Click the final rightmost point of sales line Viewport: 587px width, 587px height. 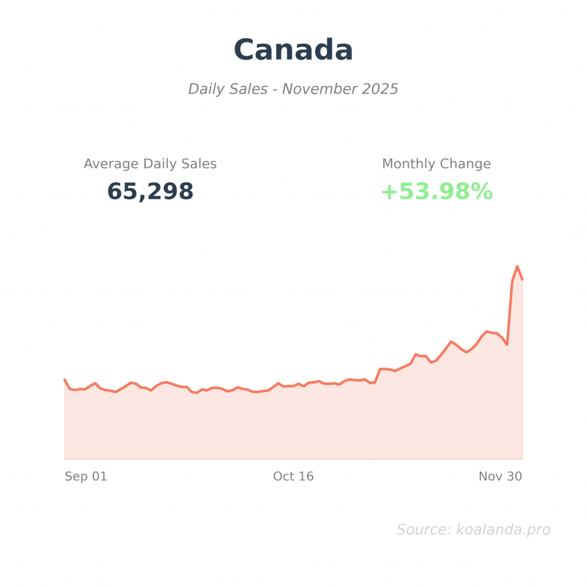pyautogui.click(x=522, y=279)
